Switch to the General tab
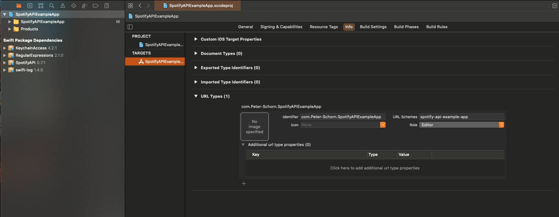The image size is (559, 217). click(x=245, y=27)
